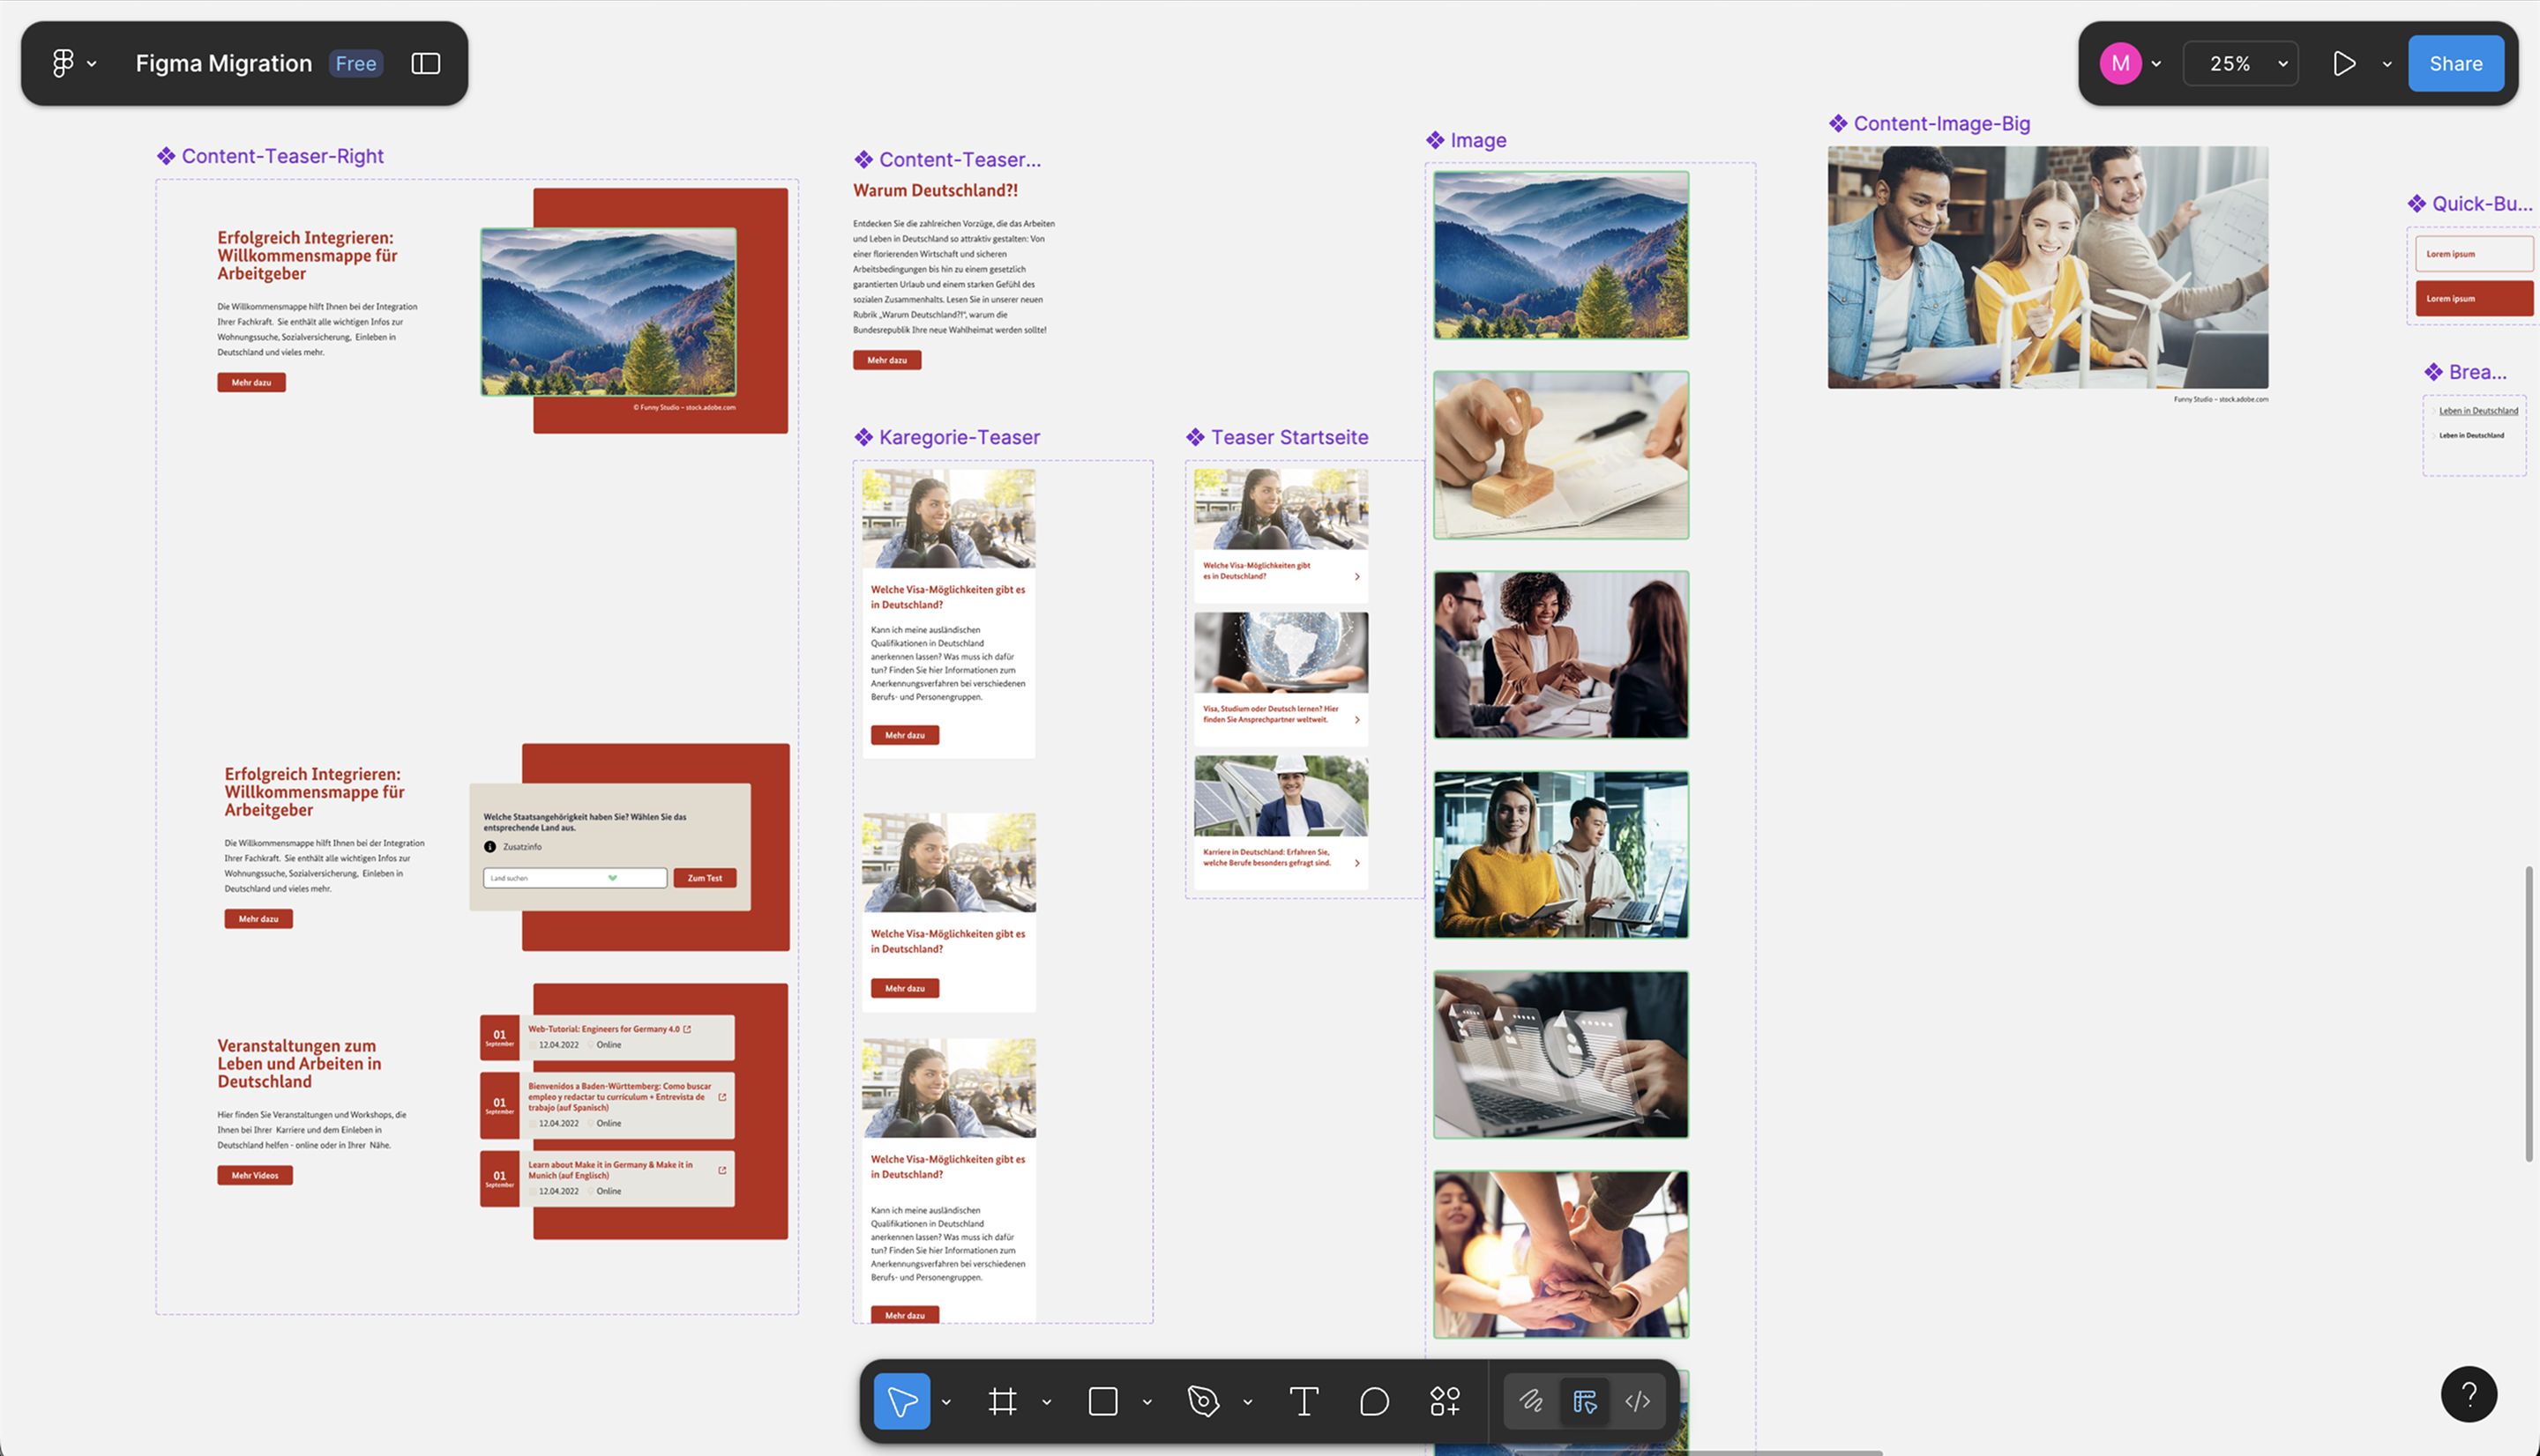The image size is (2540, 1456).
Task: Select the Frame tool
Action: pyautogui.click(x=1003, y=1401)
